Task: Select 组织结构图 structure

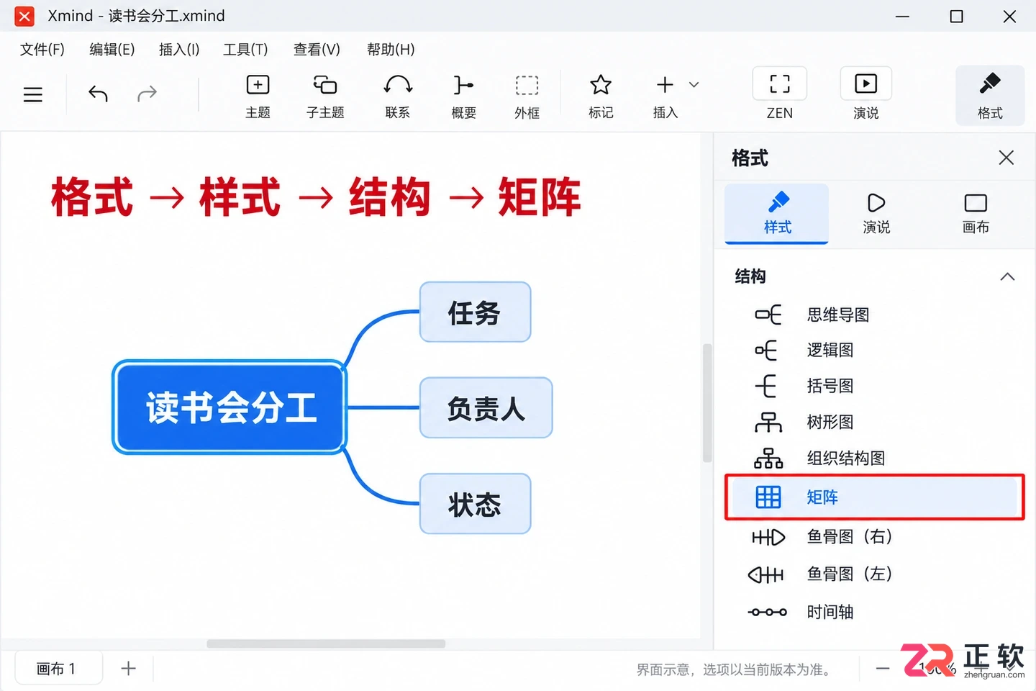Action: point(874,458)
